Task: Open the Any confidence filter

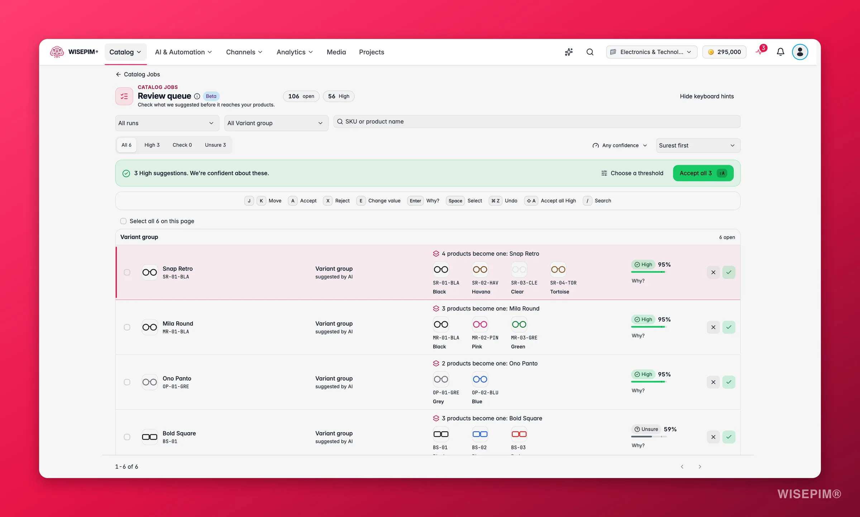Action: point(620,145)
